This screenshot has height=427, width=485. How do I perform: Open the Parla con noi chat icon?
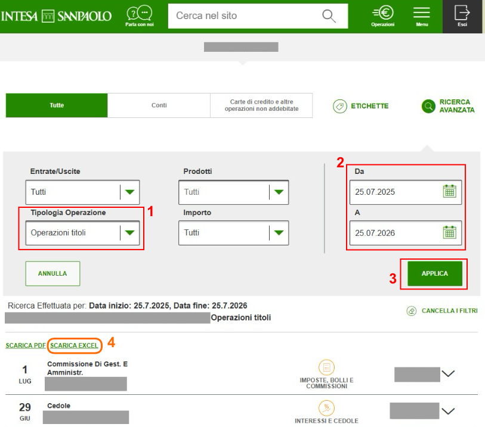[x=139, y=13]
